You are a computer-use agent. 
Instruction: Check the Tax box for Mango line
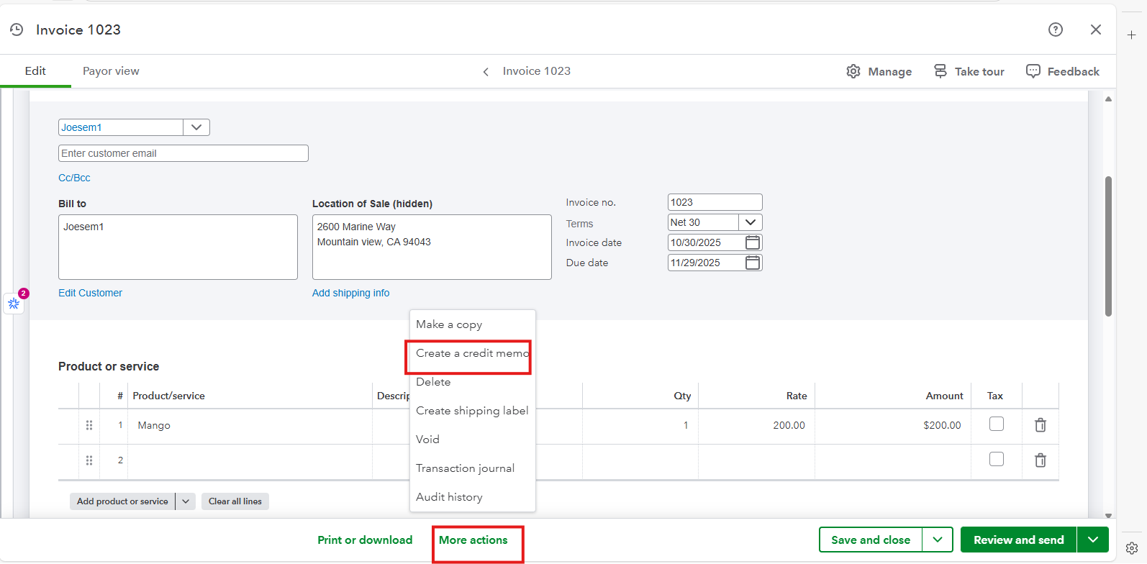pos(996,424)
